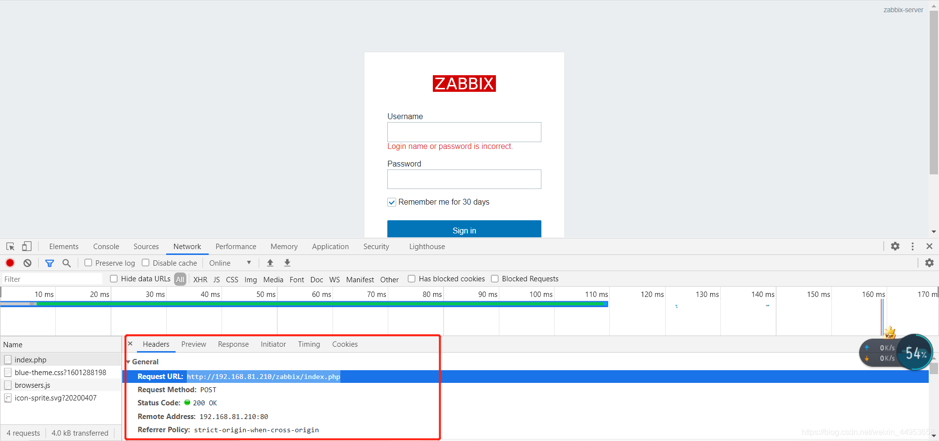The height and width of the screenshot is (441, 939).
Task: Switch to the Preview details tab
Action: (194, 344)
